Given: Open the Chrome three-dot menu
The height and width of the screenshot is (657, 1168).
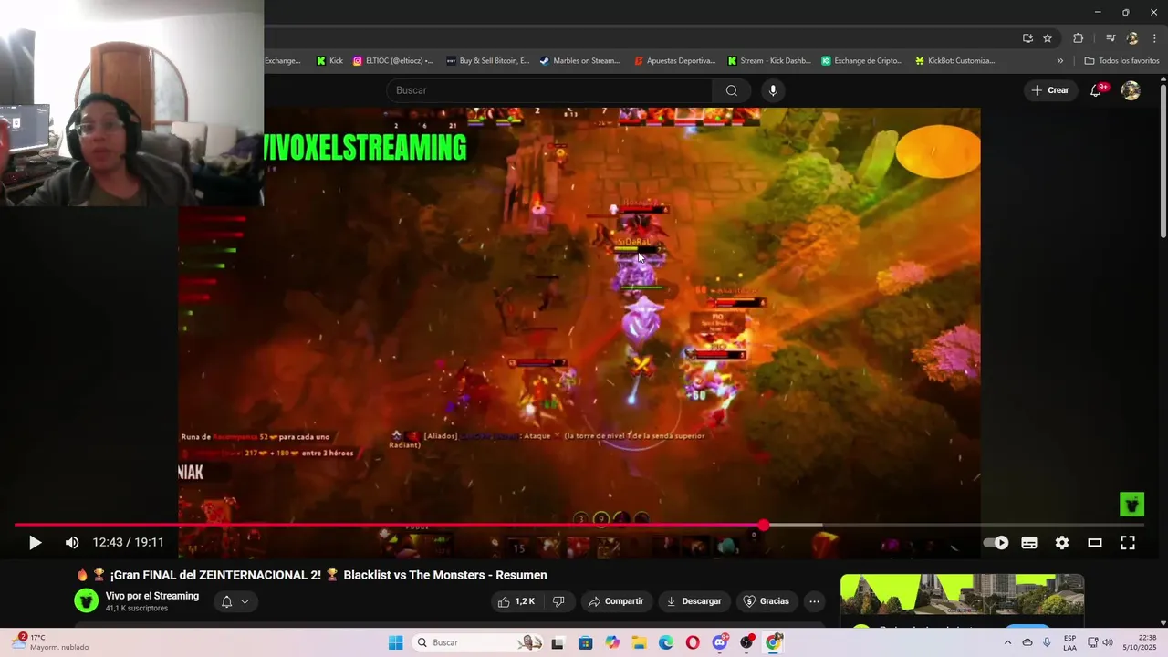Looking at the screenshot, I should [x=1155, y=38].
